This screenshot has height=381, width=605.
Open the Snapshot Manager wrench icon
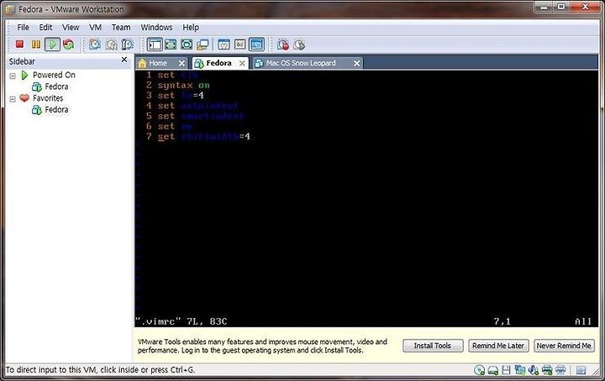pos(128,44)
